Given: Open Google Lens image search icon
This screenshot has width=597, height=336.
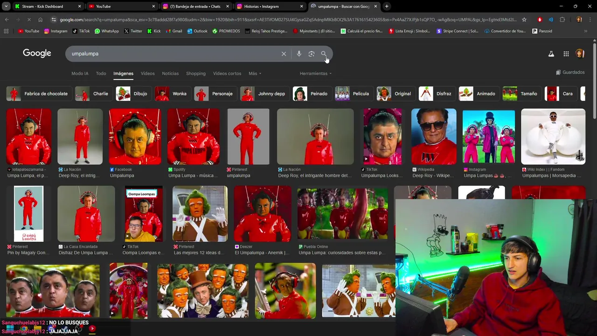Looking at the screenshot, I should pyautogui.click(x=312, y=54).
